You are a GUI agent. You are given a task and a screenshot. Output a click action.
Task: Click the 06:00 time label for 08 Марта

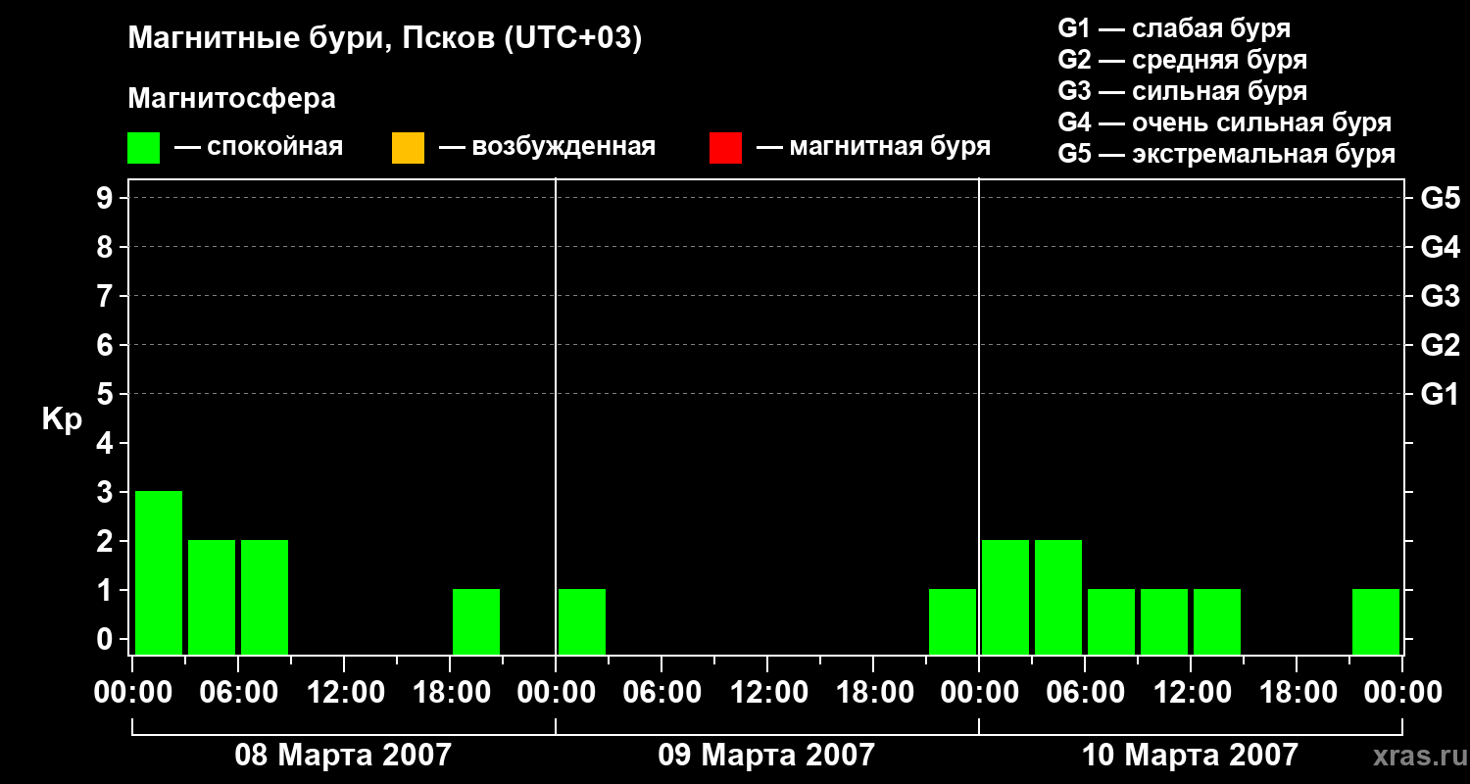pos(237,692)
